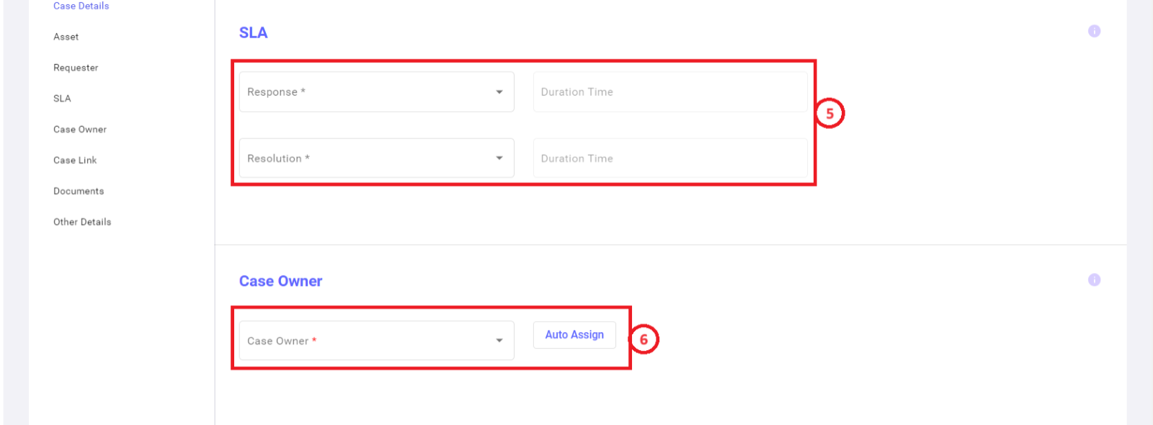This screenshot has height=425, width=1153.
Task: Open the Resolution dropdown
Action: 376,158
